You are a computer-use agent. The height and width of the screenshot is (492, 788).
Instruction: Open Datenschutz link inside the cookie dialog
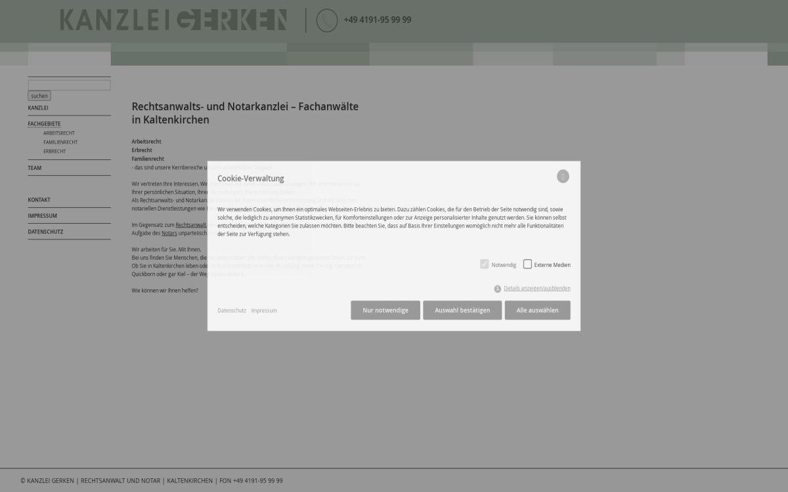click(x=231, y=310)
